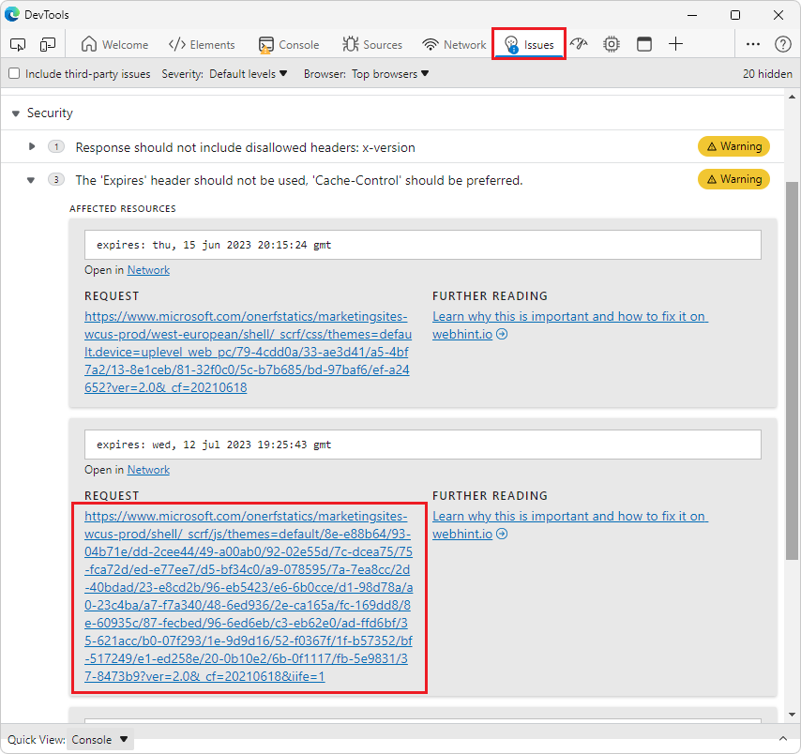
Task: Collapse the Expires header issue details
Action: (31, 179)
